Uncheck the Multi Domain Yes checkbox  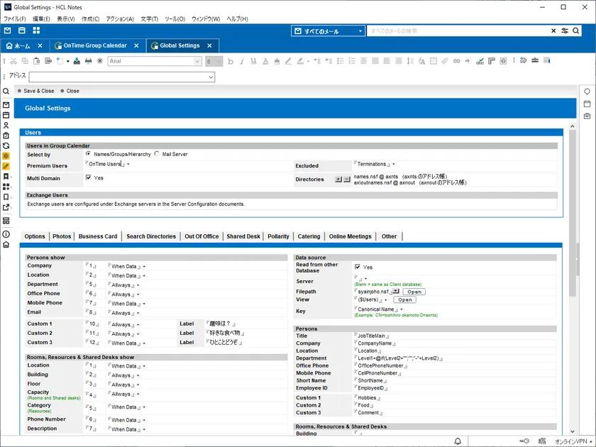[x=88, y=178]
